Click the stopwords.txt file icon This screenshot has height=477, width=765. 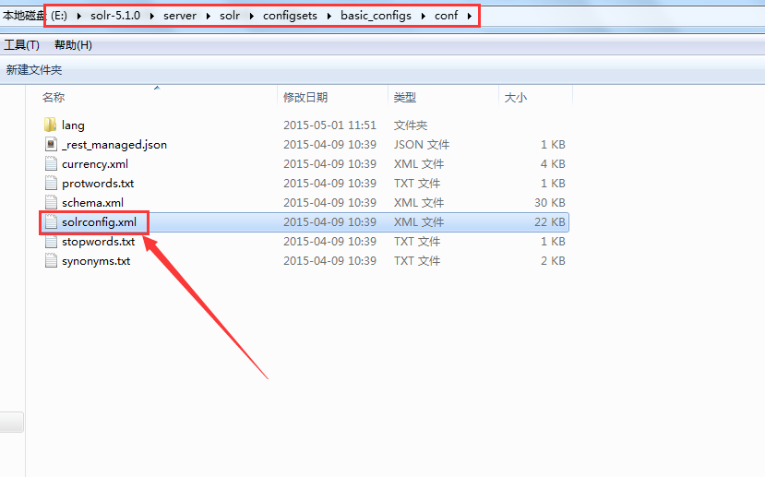(51, 242)
